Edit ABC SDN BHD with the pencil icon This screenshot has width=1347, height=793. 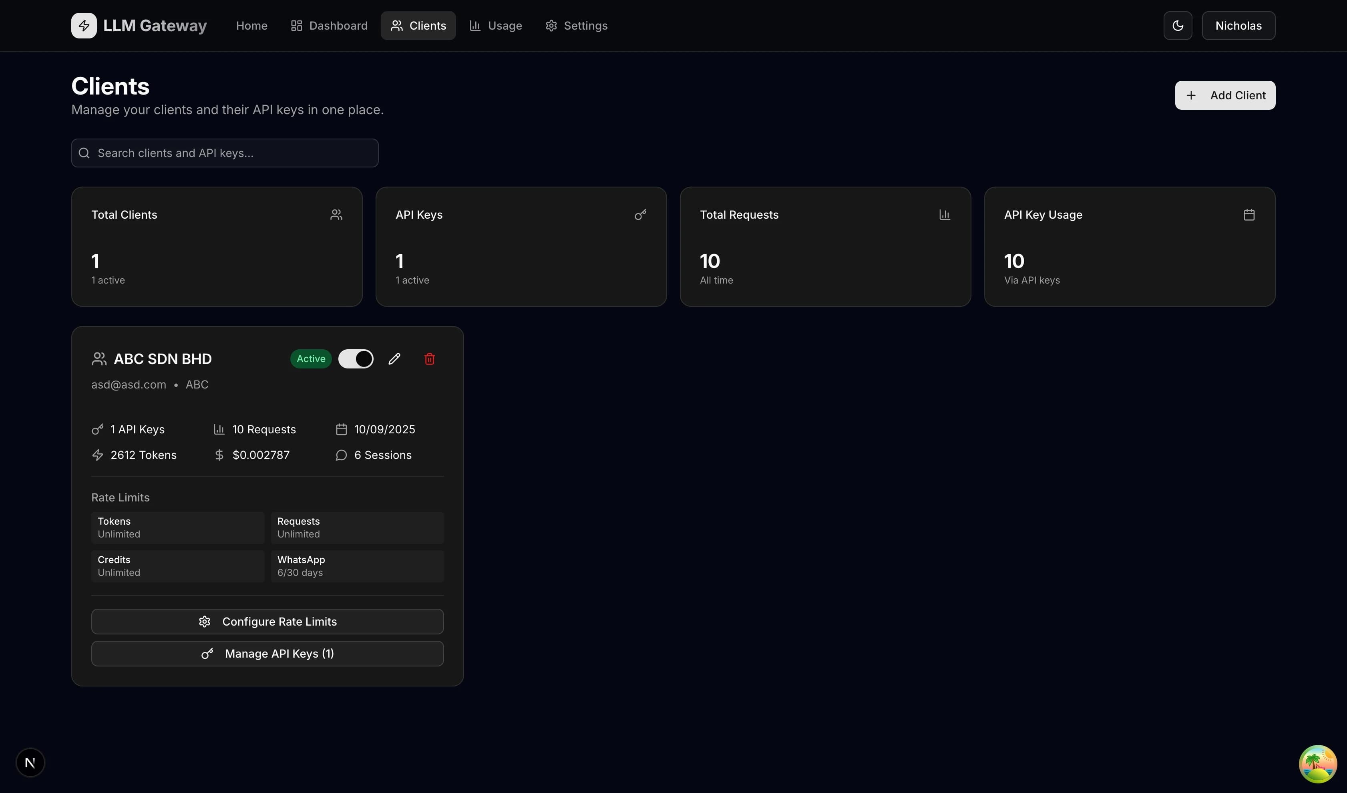tap(394, 359)
